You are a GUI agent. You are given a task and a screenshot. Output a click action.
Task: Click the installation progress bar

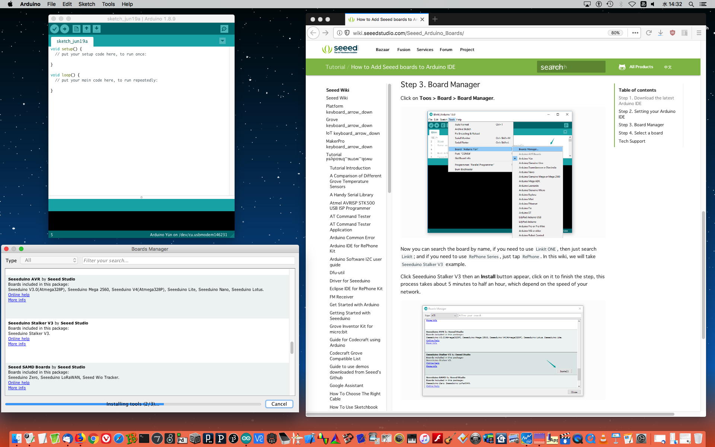click(133, 404)
